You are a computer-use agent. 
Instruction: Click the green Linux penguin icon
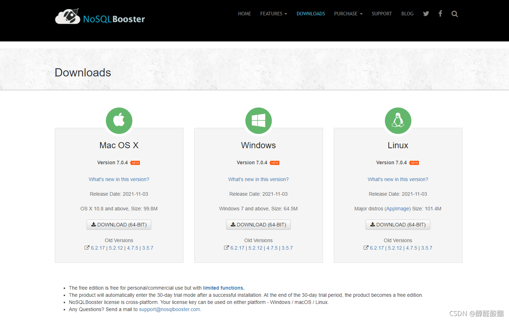[x=398, y=121]
